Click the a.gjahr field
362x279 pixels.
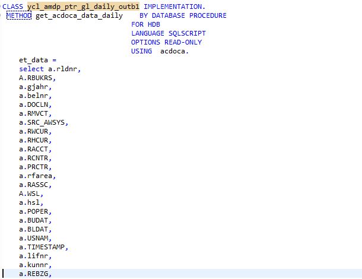tap(36, 87)
